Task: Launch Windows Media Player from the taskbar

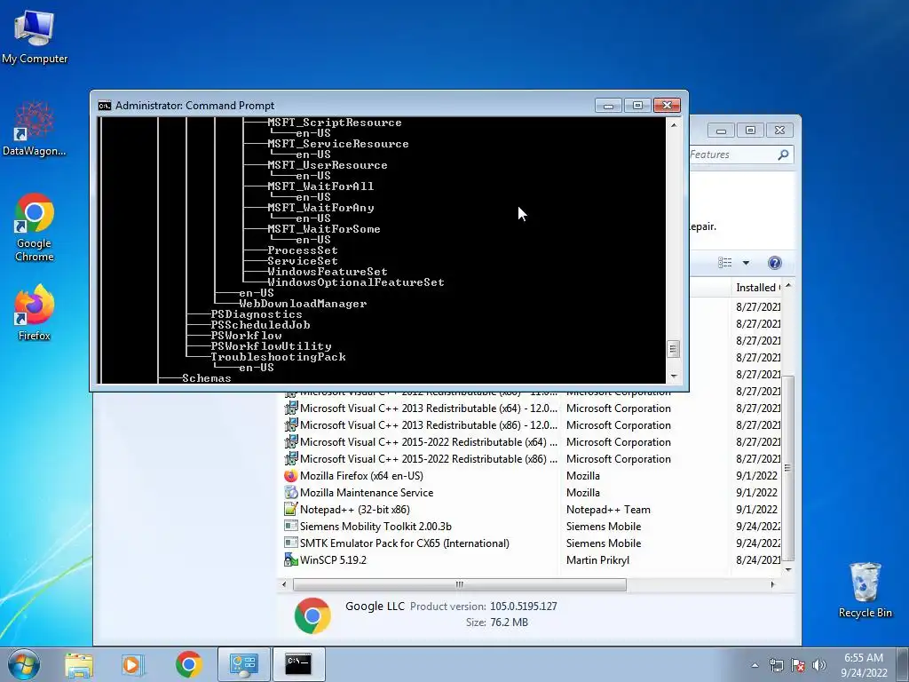Action: point(133,664)
